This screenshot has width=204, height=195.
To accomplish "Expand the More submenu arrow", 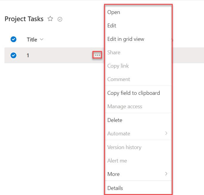I will point(166,174).
